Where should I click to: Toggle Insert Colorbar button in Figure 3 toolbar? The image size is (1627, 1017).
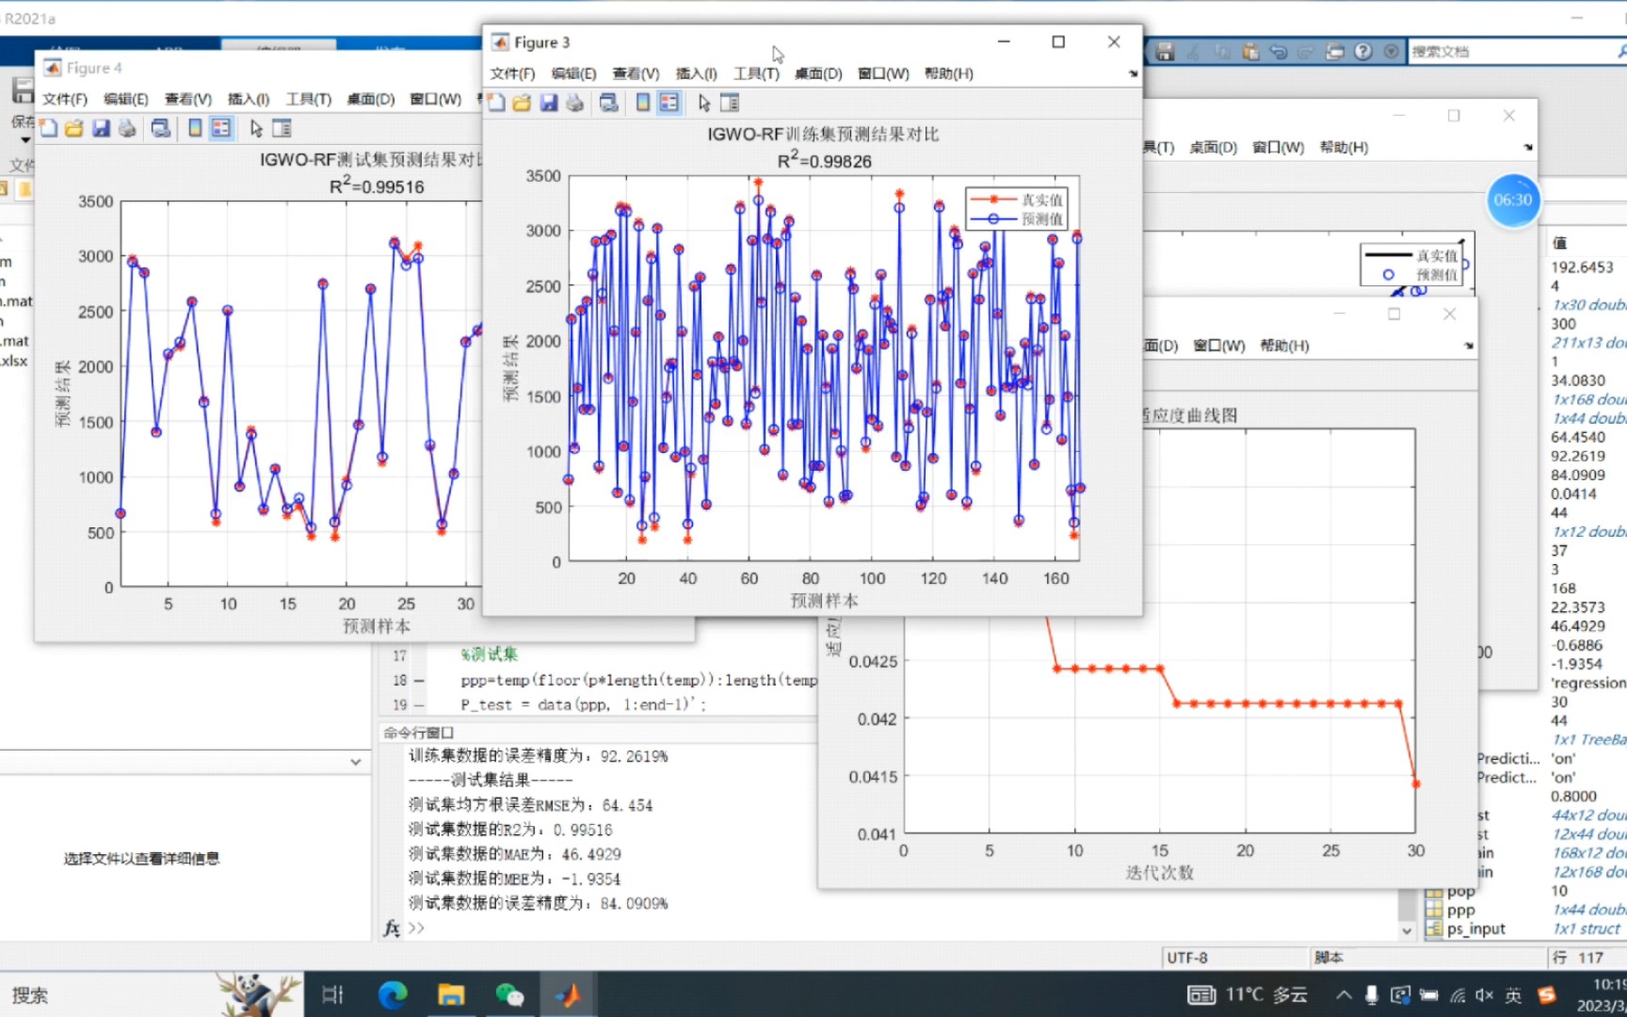coord(643,103)
